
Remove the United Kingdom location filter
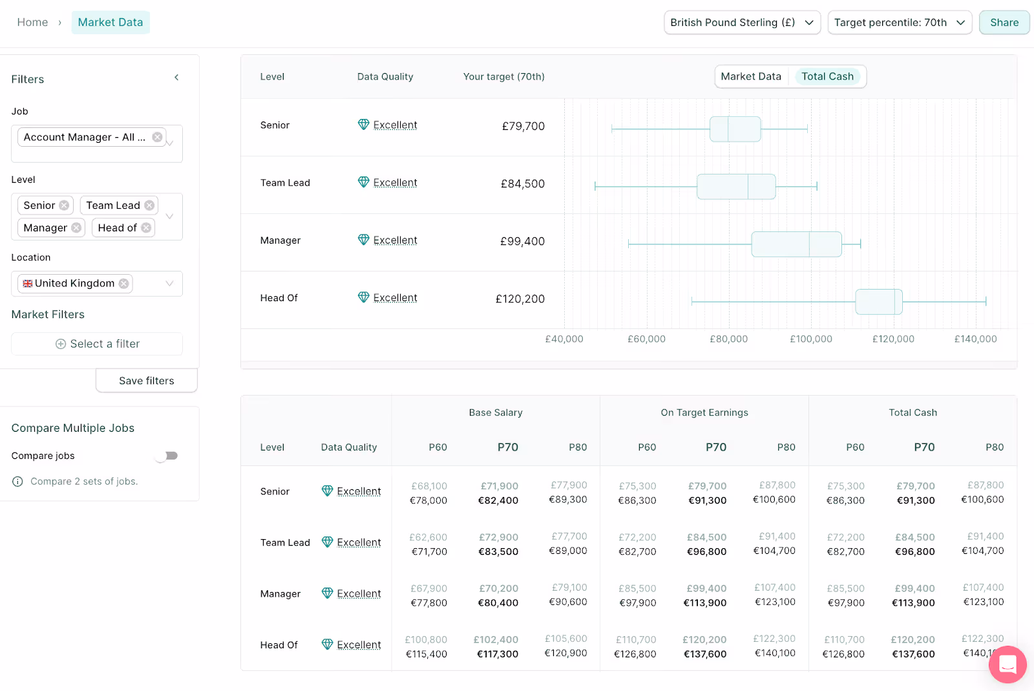(122, 283)
